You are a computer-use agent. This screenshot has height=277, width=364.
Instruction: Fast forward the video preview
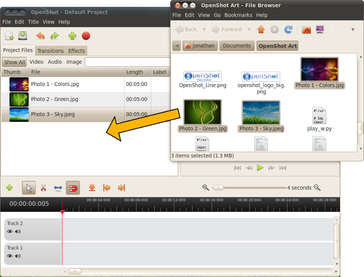271,168
